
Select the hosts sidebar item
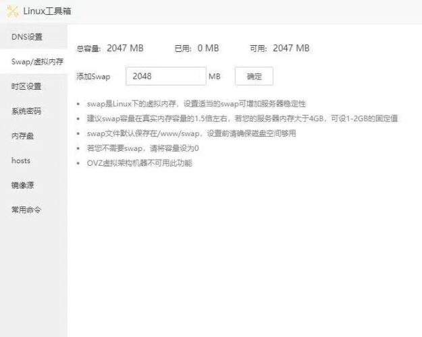[21, 160]
